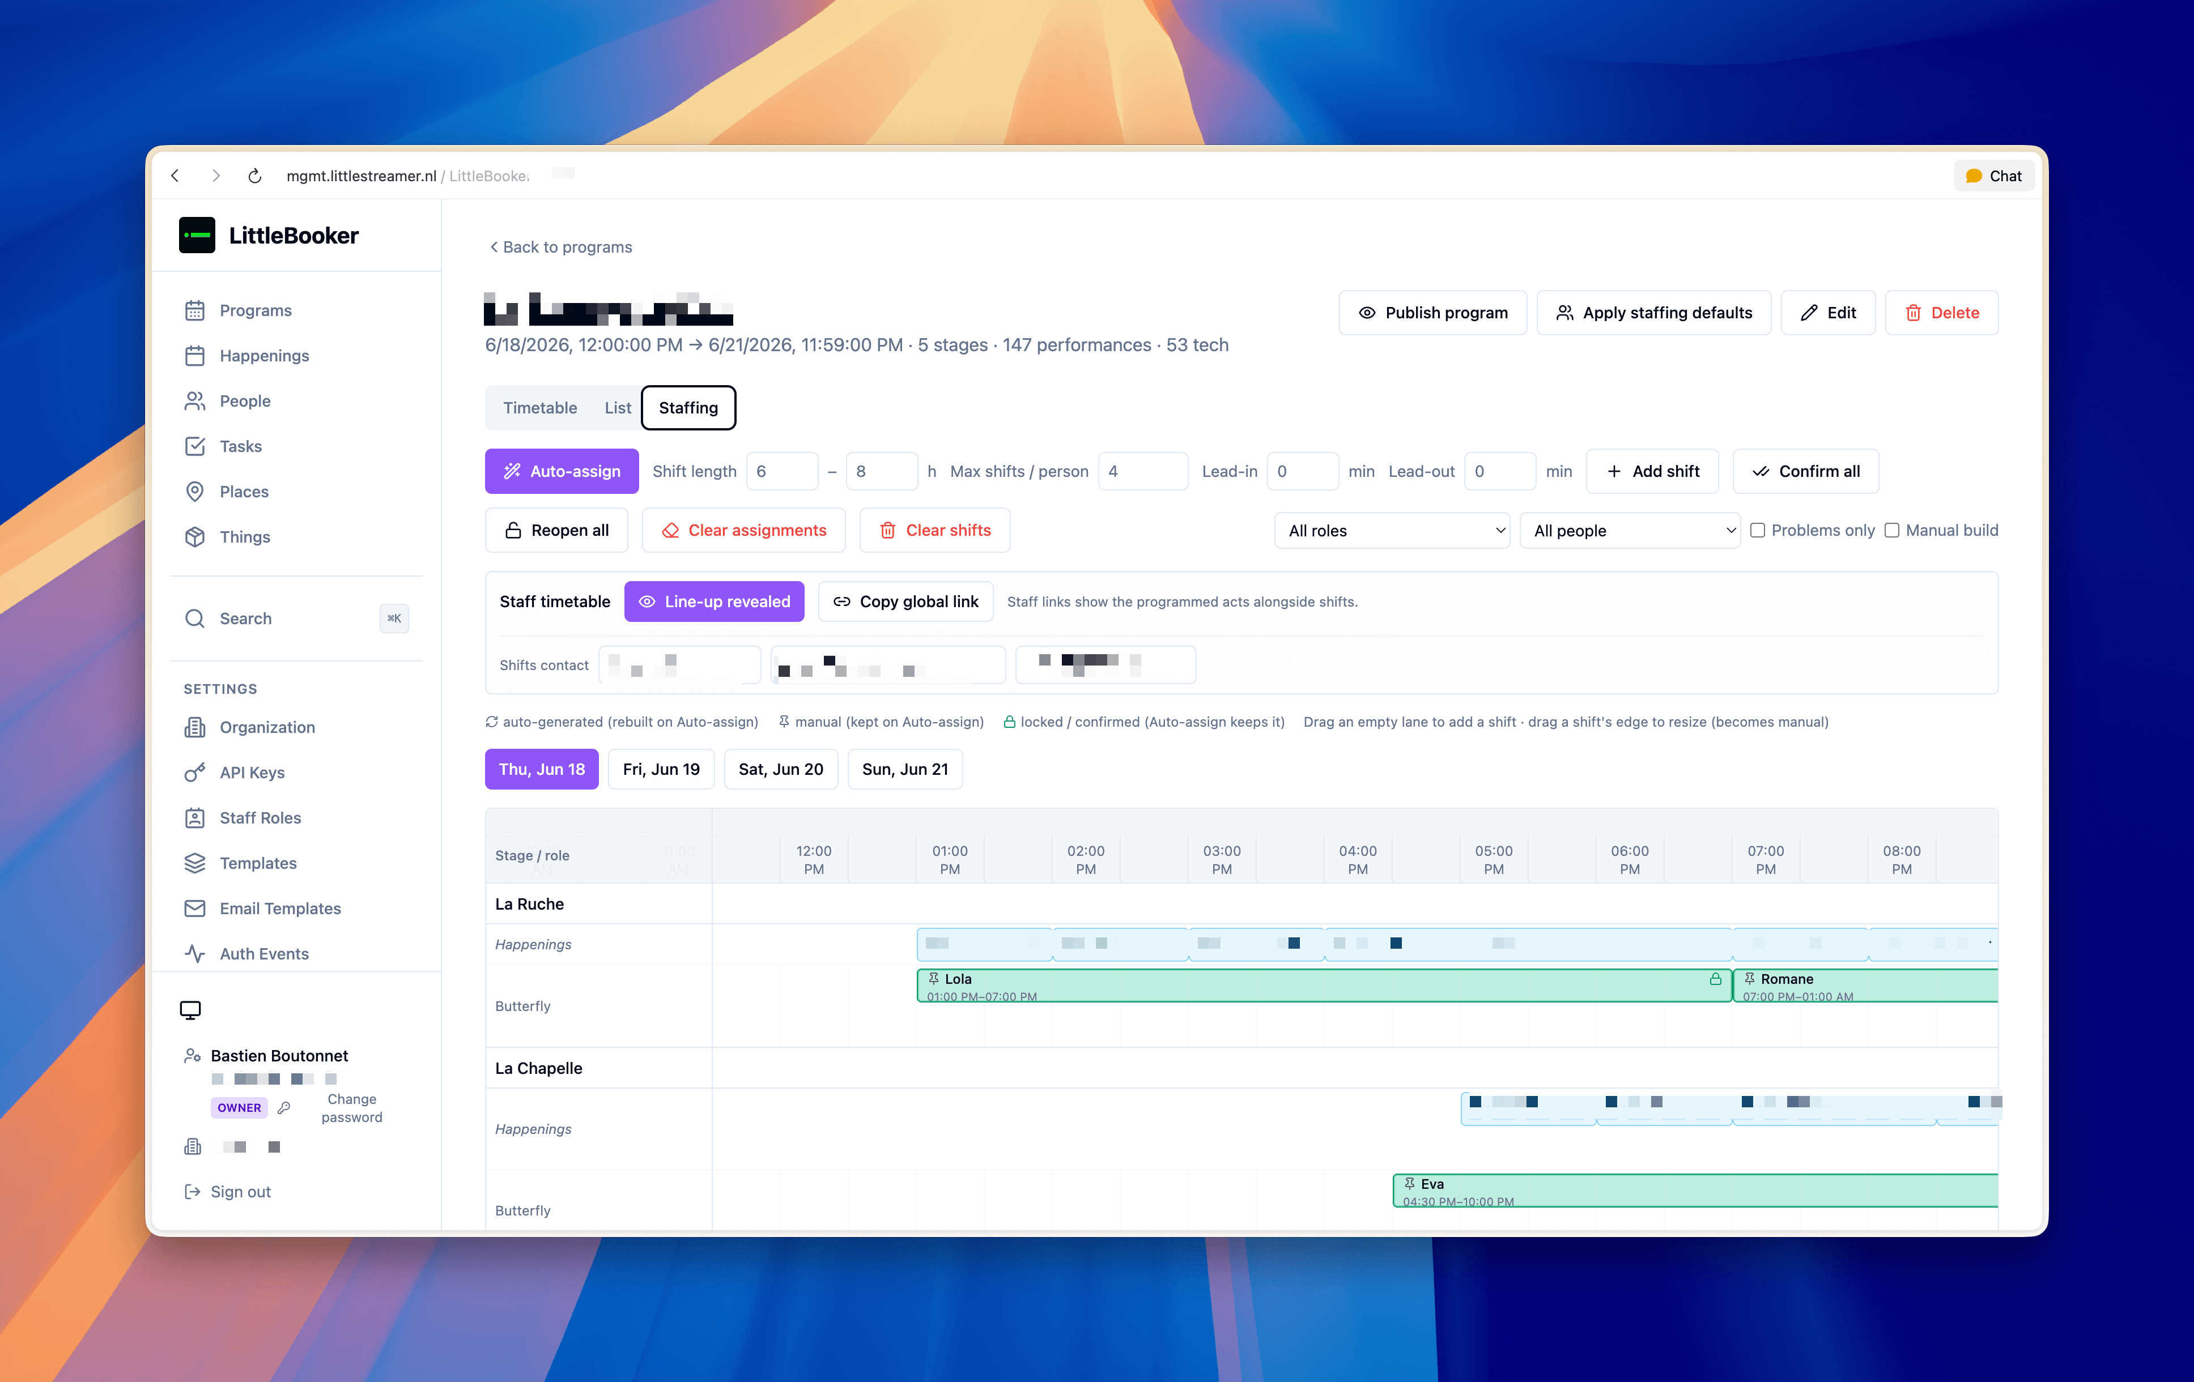Viewport: 2194px width, 1382px height.
Task: Focus the Max shifts / person field
Action: pyautogui.click(x=1143, y=471)
